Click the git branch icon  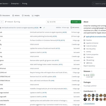coord(6,22)
